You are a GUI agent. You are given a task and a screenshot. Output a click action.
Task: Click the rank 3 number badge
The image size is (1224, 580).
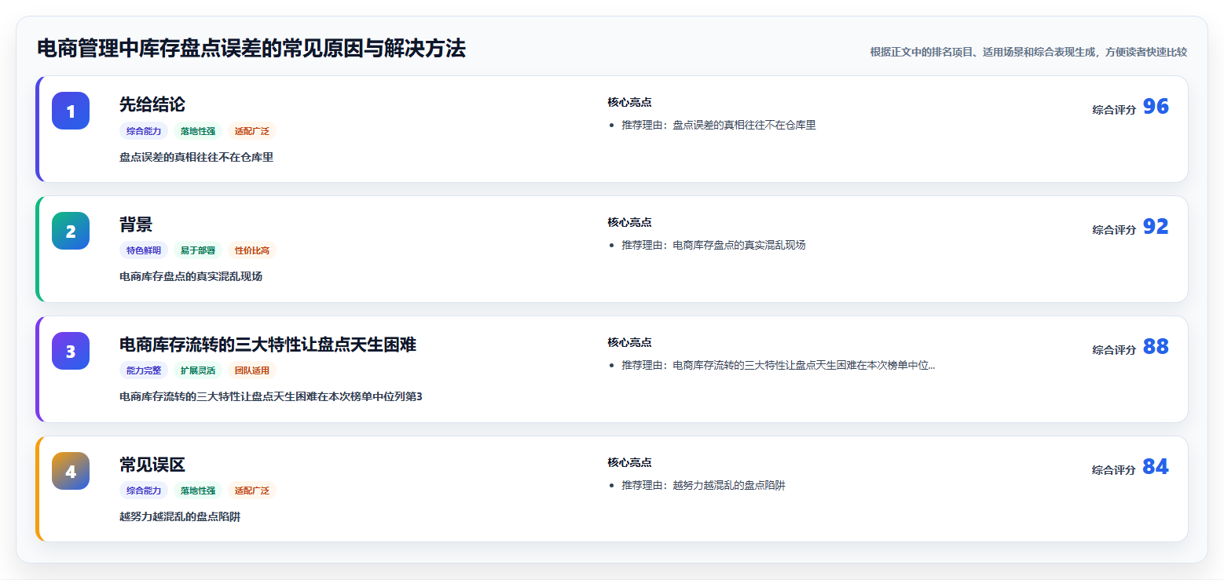[71, 351]
